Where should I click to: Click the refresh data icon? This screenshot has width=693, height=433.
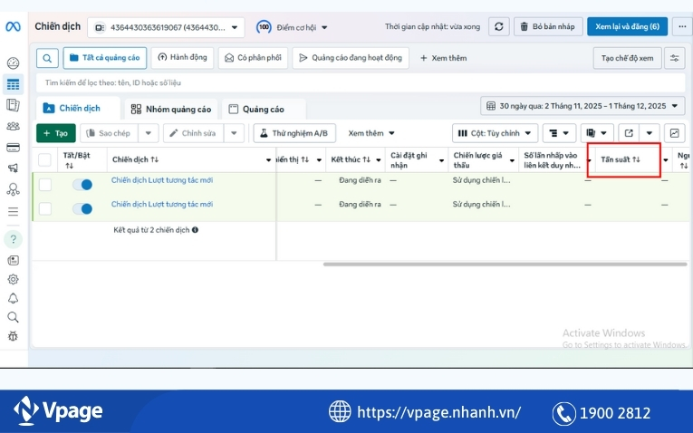coord(499,26)
